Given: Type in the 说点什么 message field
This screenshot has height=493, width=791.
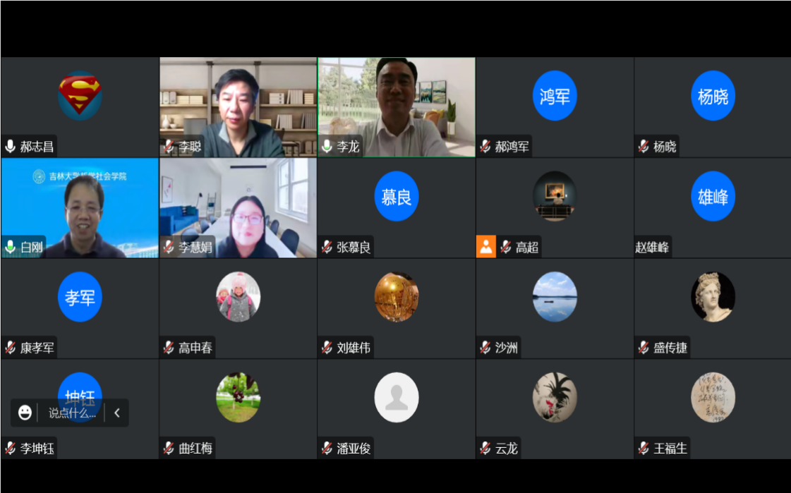Looking at the screenshot, I should [72, 413].
